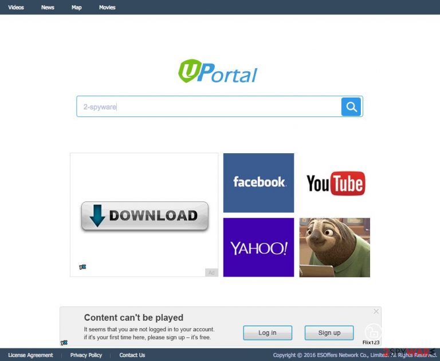Viewport: 440px width, 361px height.
Task: Open the News menu item
Action: click(x=48, y=7)
